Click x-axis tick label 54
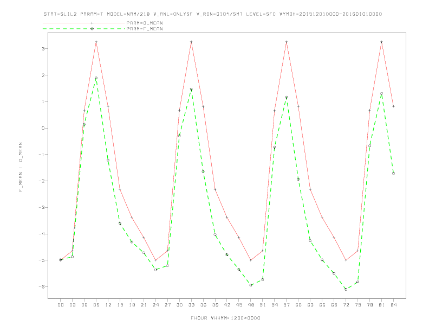 pos(275,305)
